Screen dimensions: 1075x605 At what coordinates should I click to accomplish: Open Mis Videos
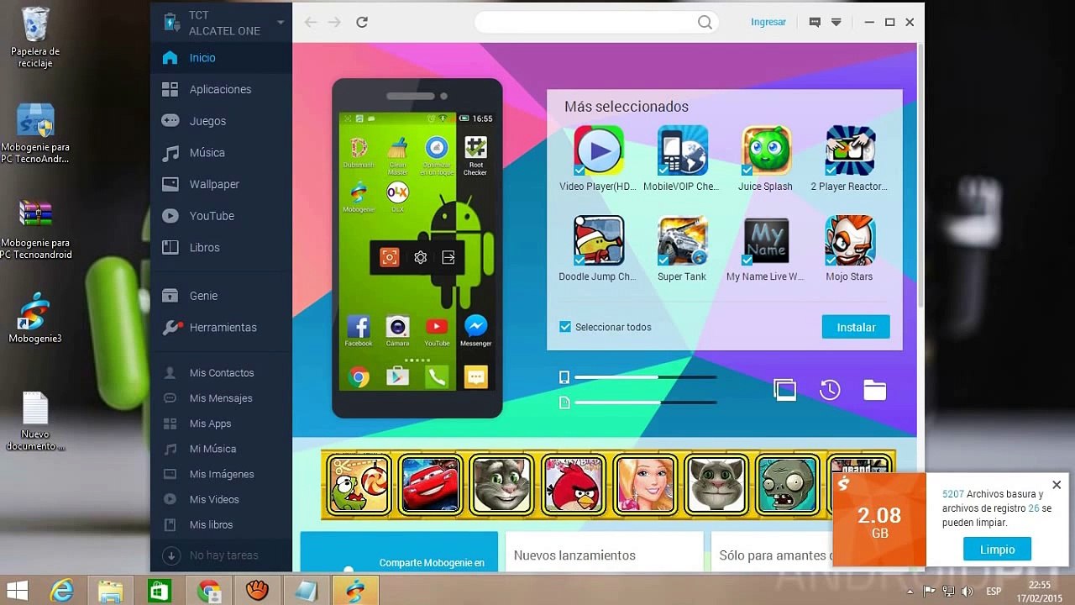click(221, 499)
